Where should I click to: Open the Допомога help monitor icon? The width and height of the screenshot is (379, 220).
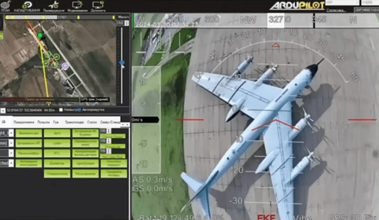pyautogui.click(x=98, y=6)
